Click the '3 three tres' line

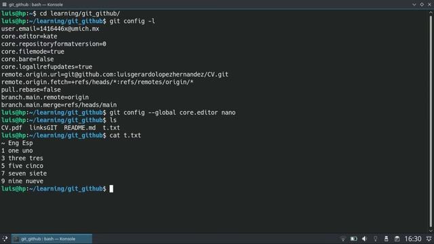[22, 158]
